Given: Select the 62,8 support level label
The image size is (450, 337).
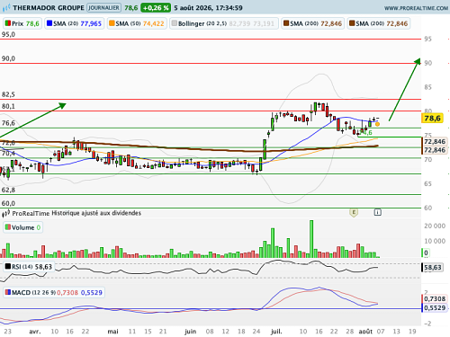Looking at the screenshot, I should [x=8, y=190].
